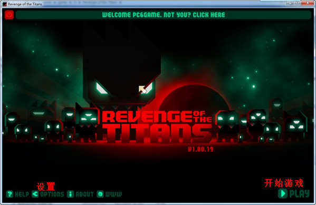This screenshot has height=205, width=316.
Task: Close the Revenge of the Titans window
Action: (x=308, y=3)
